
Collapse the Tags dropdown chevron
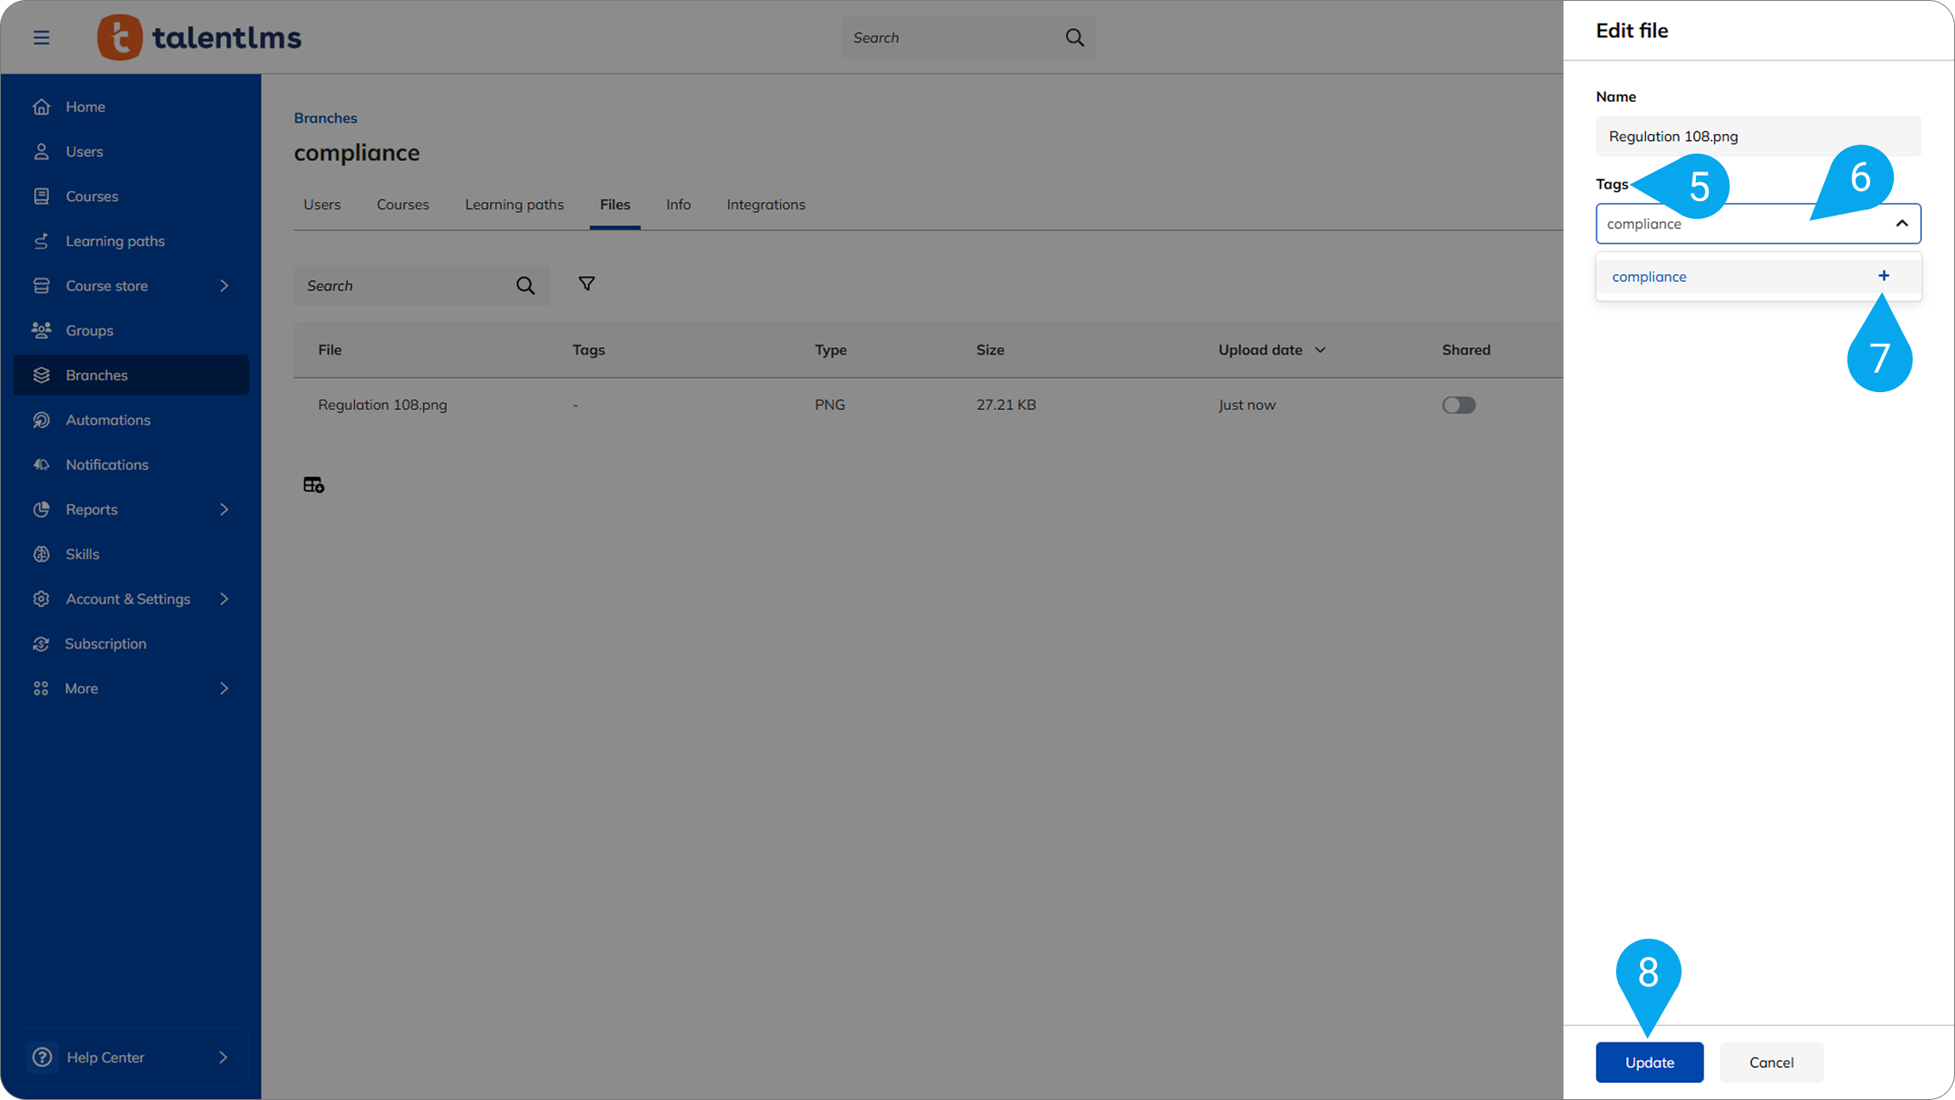pyautogui.click(x=1901, y=223)
